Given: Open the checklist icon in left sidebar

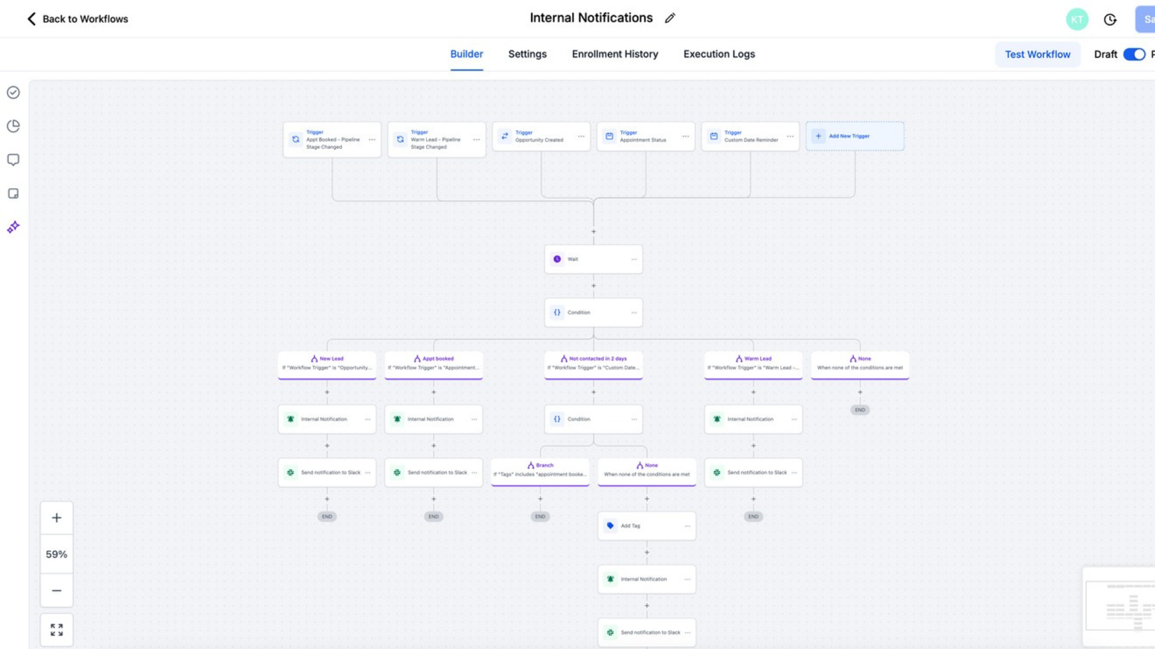Looking at the screenshot, I should click(x=13, y=93).
